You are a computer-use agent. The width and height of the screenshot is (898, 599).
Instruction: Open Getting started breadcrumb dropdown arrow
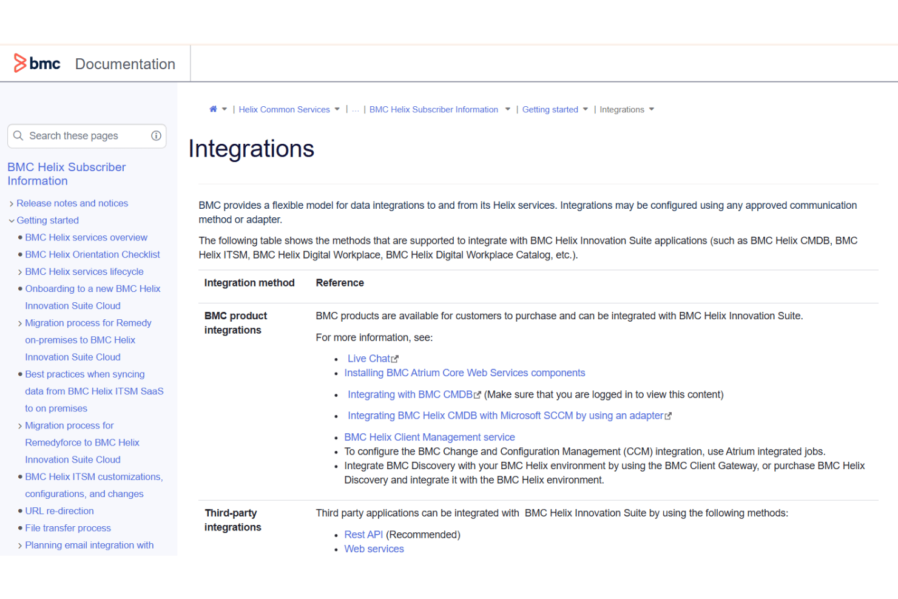coord(586,109)
